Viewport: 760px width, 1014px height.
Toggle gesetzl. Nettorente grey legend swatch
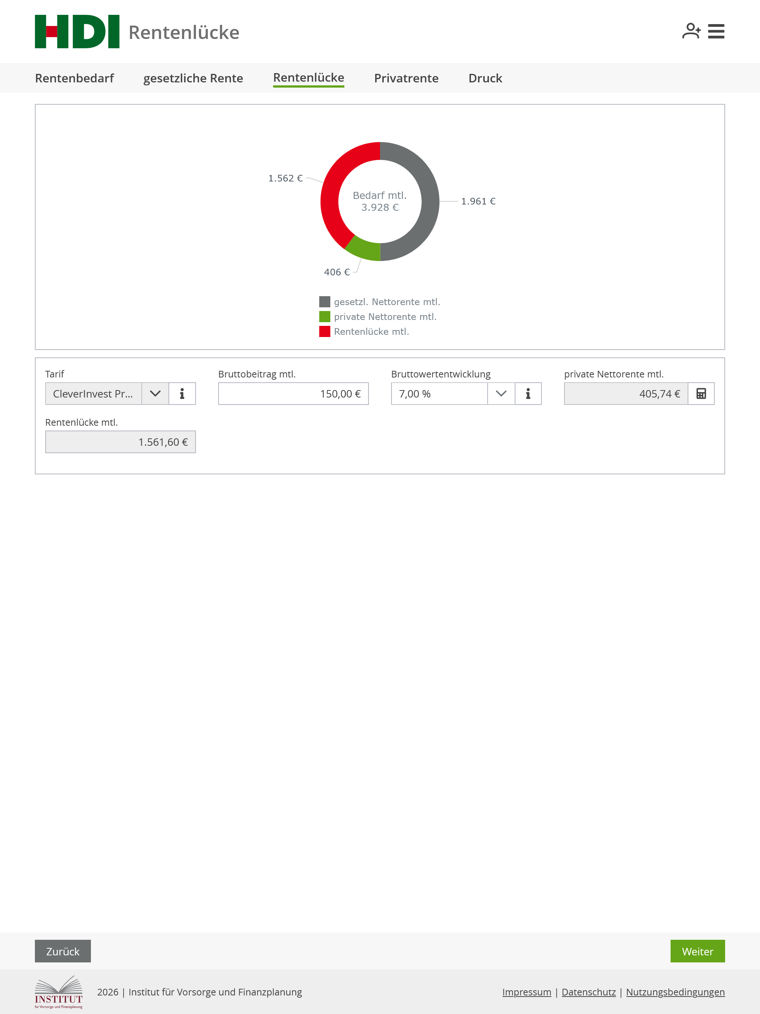click(x=325, y=302)
